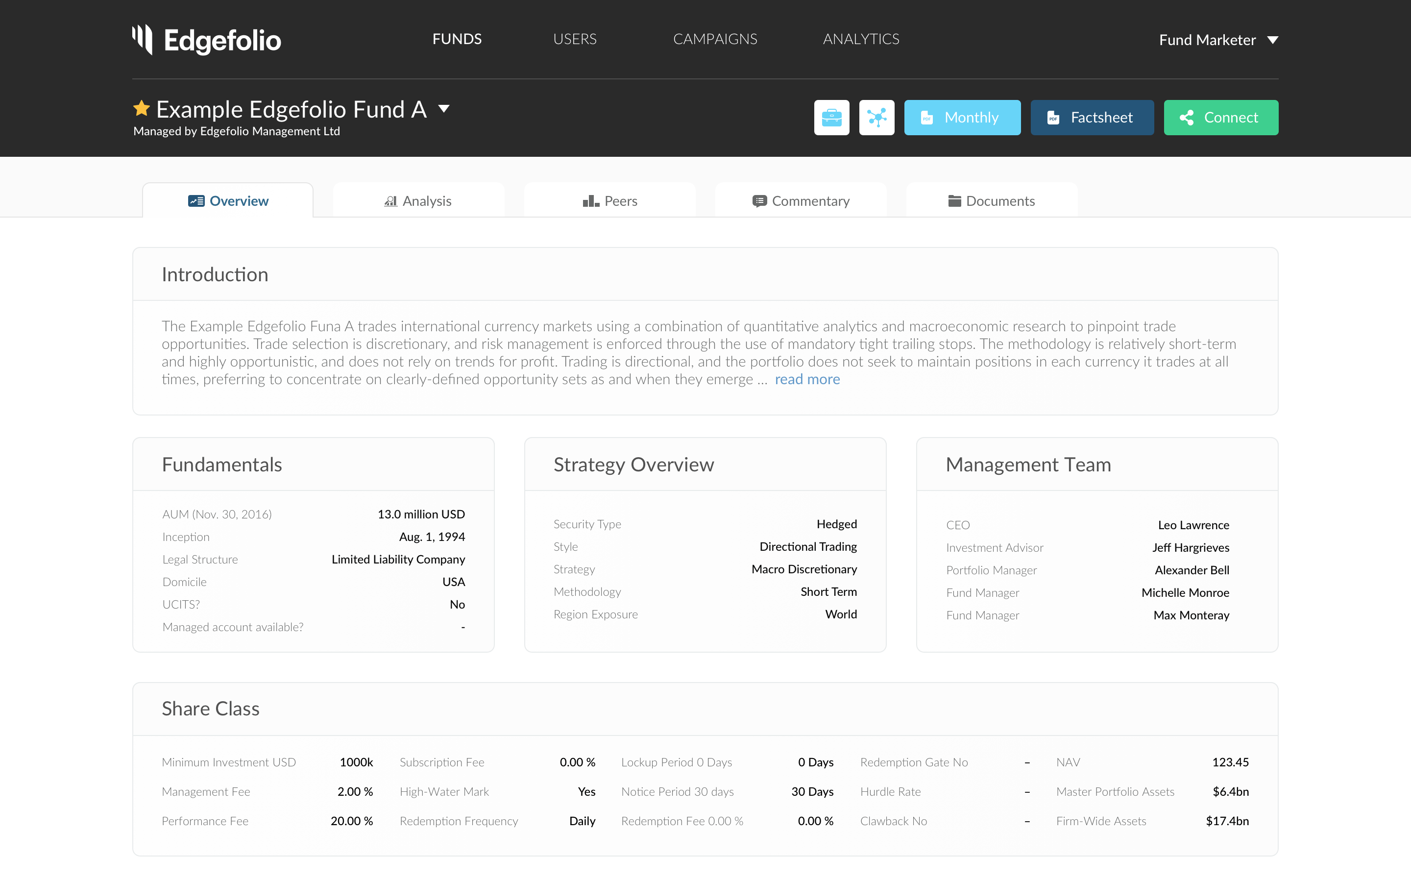Screen dimensions: 1411x882
Task: Click the Performance Fee value 20.00 %
Action: click(x=352, y=821)
